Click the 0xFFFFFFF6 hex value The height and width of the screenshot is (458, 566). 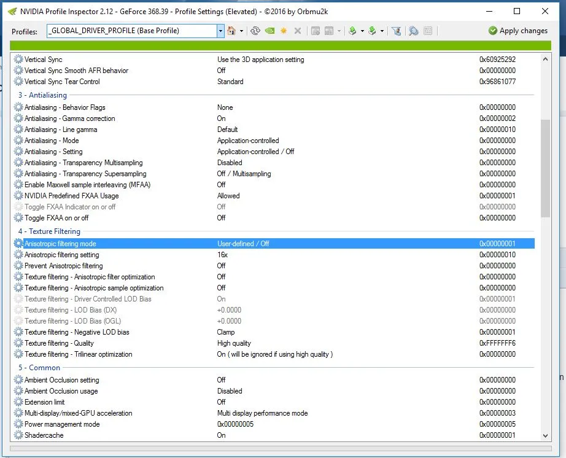click(x=497, y=343)
